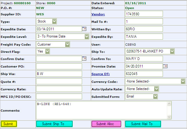Screen dimensions: 187x129
Task: Click the Source DT field with 632045
Action: (144, 74)
